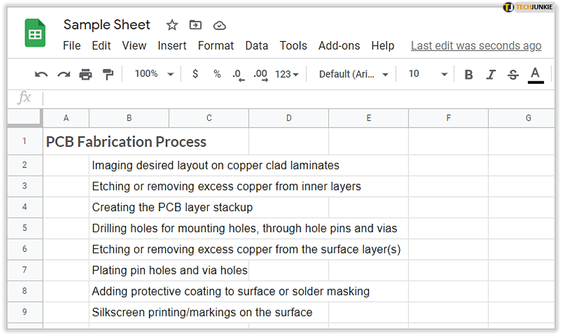Image resolution: width=562 pixels, height=336 pixels.
Task: Open the font size 10 dropdown
Action: [x=428, y=74]
